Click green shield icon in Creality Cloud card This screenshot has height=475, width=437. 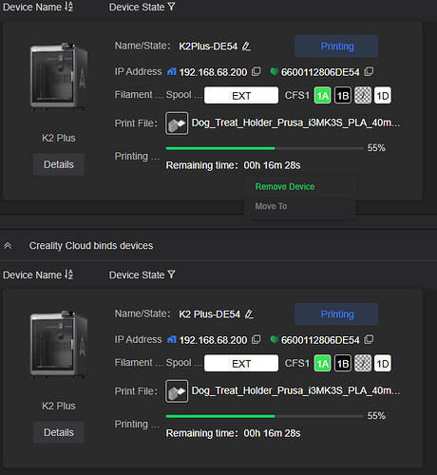click(275, 339)
